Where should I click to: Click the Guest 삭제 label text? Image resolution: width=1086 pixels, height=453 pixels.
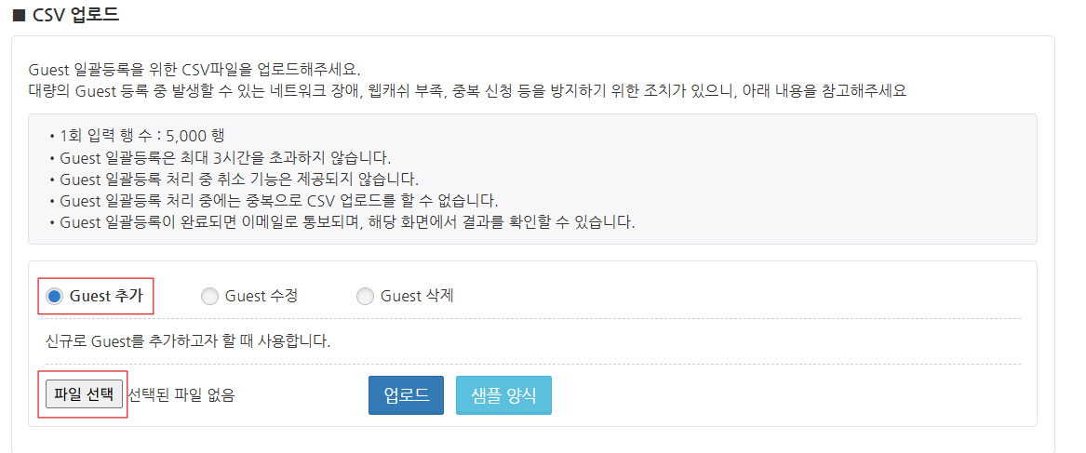tap(417, 297)
